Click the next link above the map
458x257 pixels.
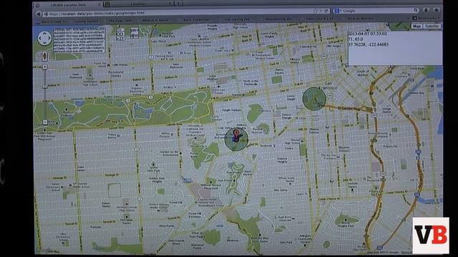[x=134, y=36]
